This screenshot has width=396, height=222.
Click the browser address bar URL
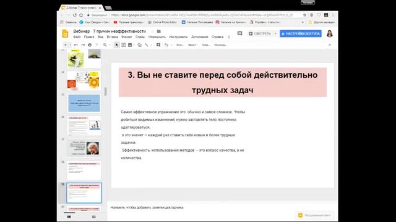click(202, 15)
